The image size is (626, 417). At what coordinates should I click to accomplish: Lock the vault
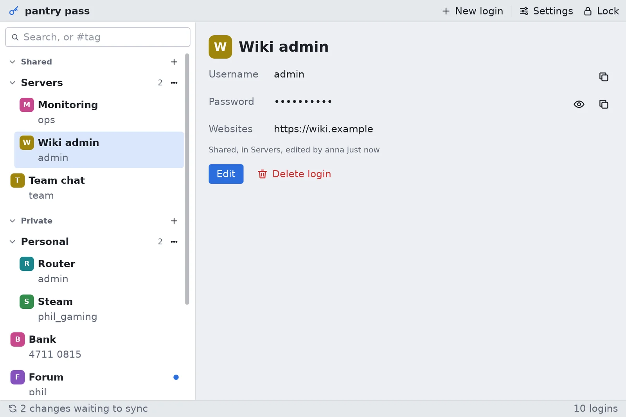click(x=601, y=11)
